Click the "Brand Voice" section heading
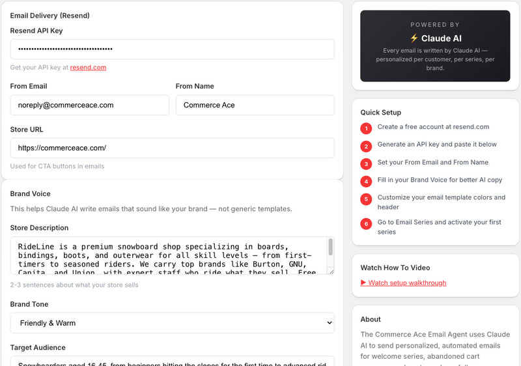Screen dimensions: 521x366 click(30, 193)
